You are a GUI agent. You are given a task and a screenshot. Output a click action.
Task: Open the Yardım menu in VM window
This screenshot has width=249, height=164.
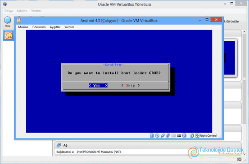tap(69, 27)
